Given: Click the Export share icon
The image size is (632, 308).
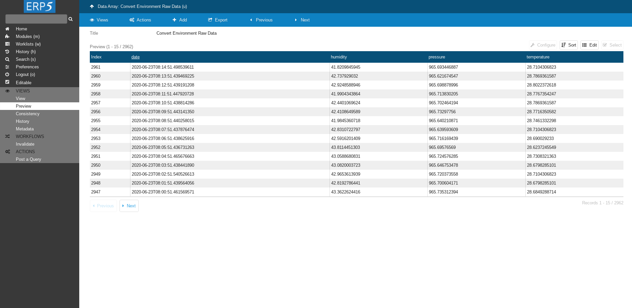Looking at the screenshot, I should [x=210, y=20].
